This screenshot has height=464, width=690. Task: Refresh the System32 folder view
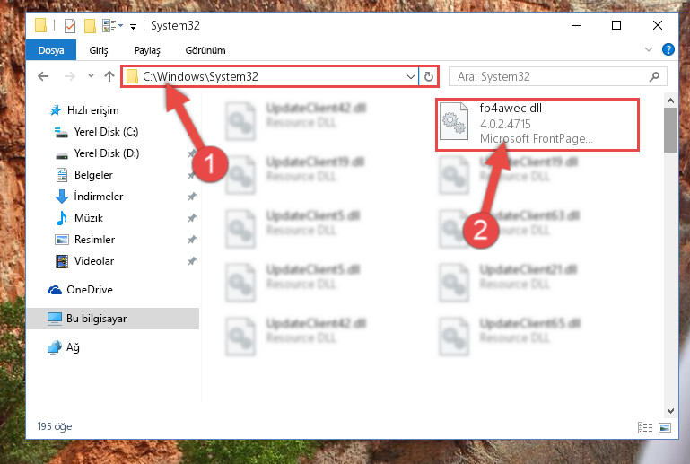point(429,76)
